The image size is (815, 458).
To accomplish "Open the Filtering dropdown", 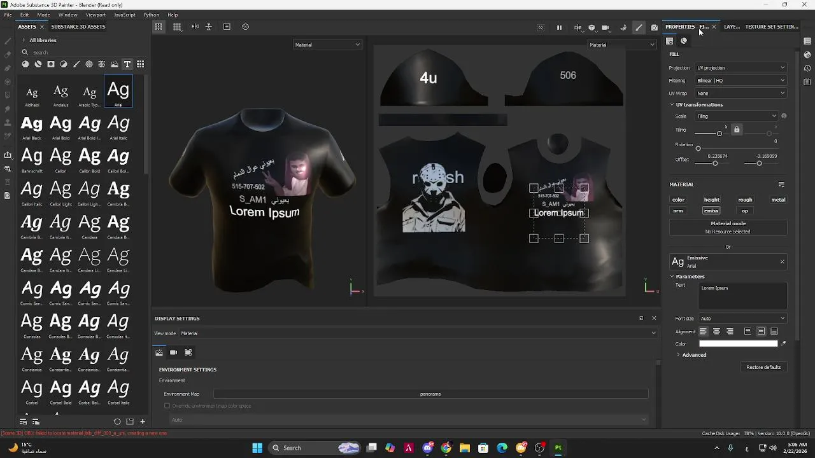I will [x=741, y=81].
